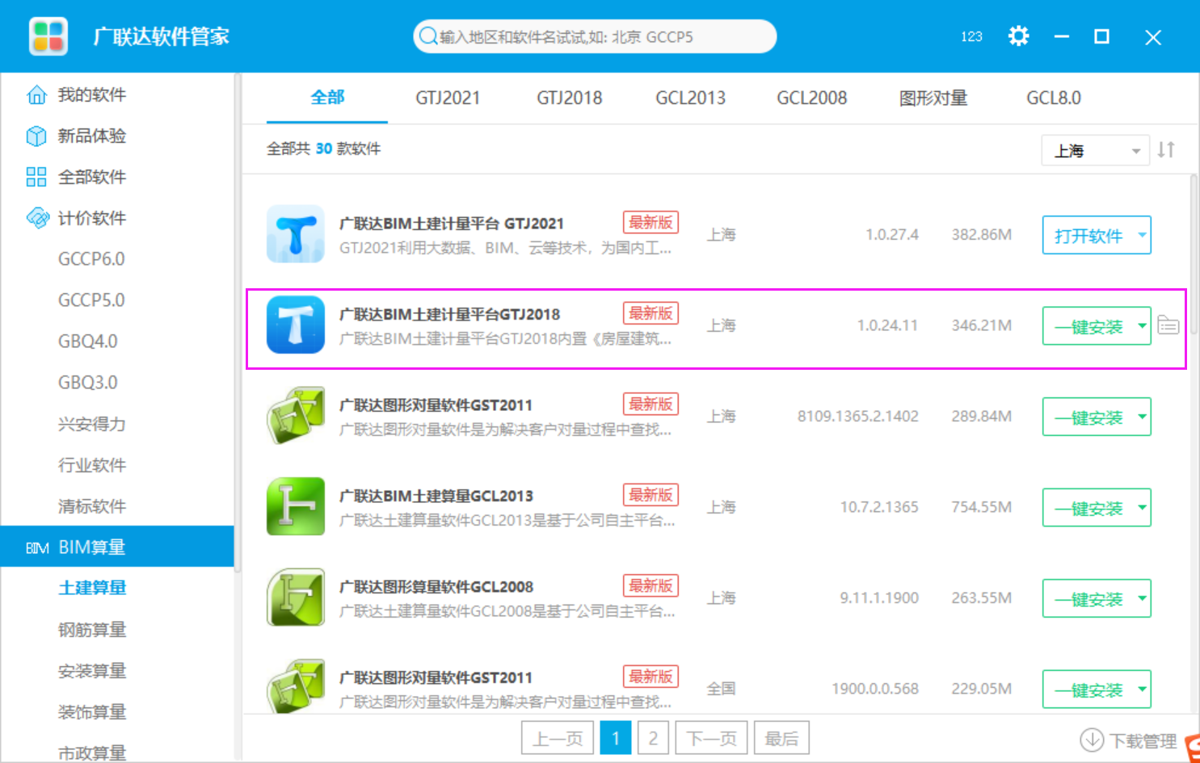Screen dimensions: 1200x763
Task: Select 清标软件 in the sidebar
Action: click(x=92, y=506)
